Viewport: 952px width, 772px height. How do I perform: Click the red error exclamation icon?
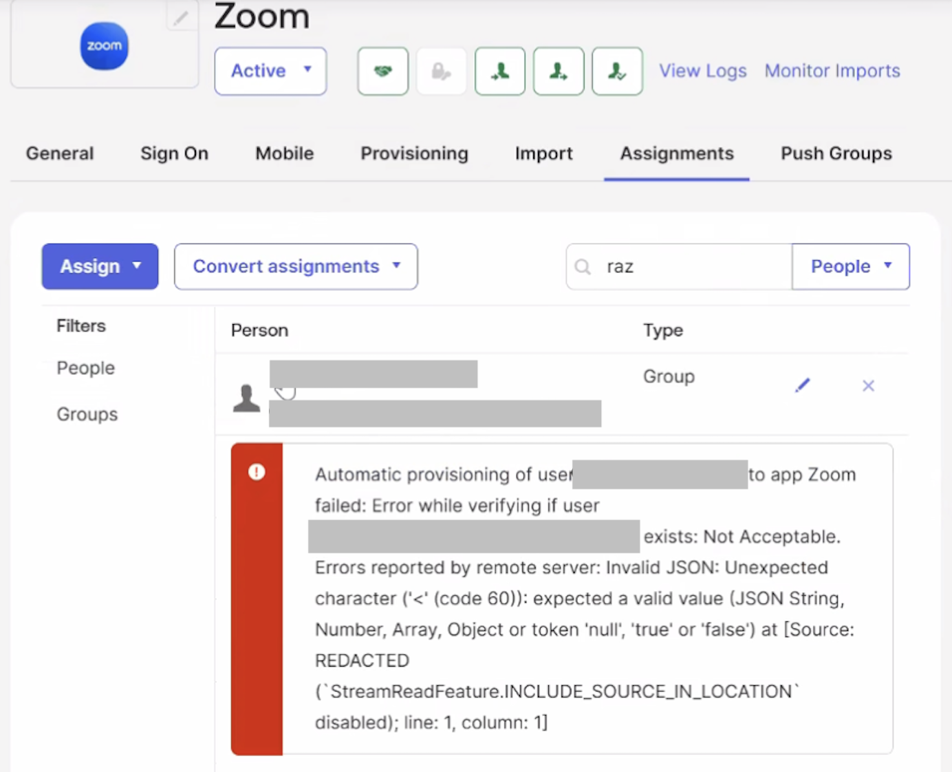[x=257, y=472]
